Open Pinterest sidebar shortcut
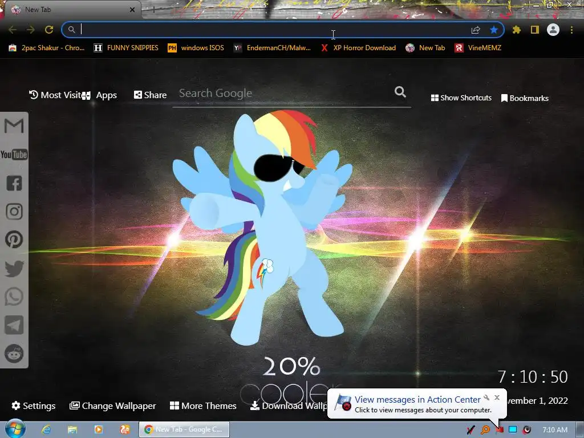 pos(14,240)
